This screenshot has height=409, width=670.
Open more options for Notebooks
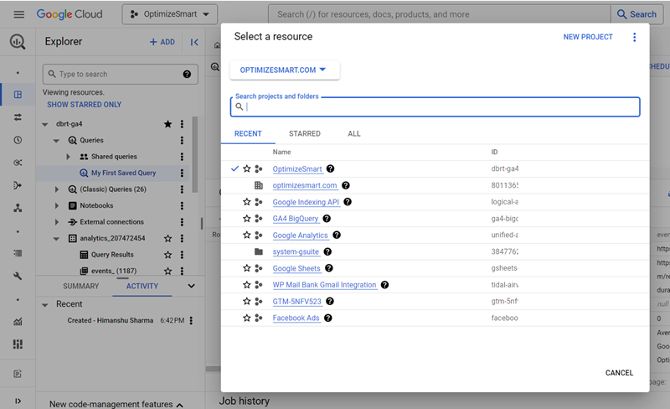point(182,206)
